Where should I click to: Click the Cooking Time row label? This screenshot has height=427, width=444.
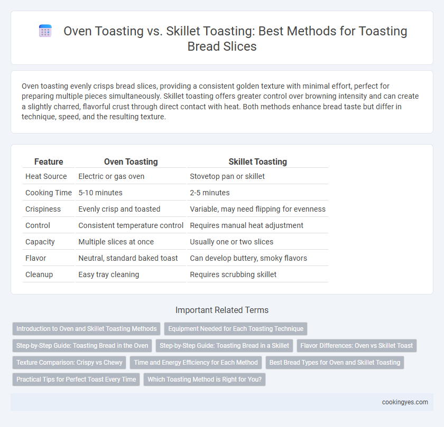click(x=49, y=193)
